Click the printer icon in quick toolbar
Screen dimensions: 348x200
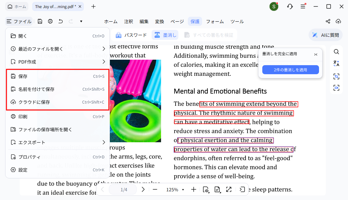[x=50, y=21]
